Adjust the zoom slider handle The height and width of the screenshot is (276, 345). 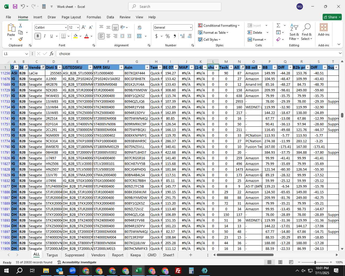coord(315,262)
